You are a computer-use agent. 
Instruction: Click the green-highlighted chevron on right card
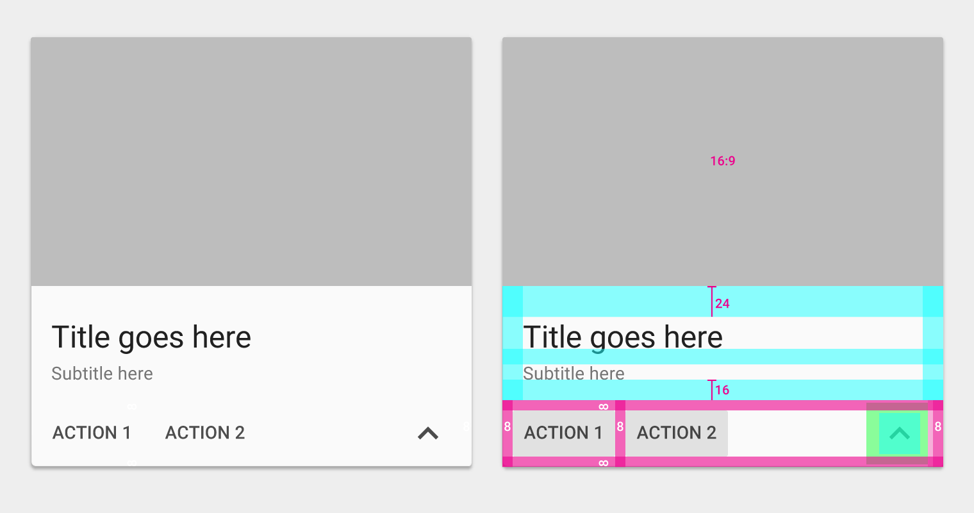[900, 433]
